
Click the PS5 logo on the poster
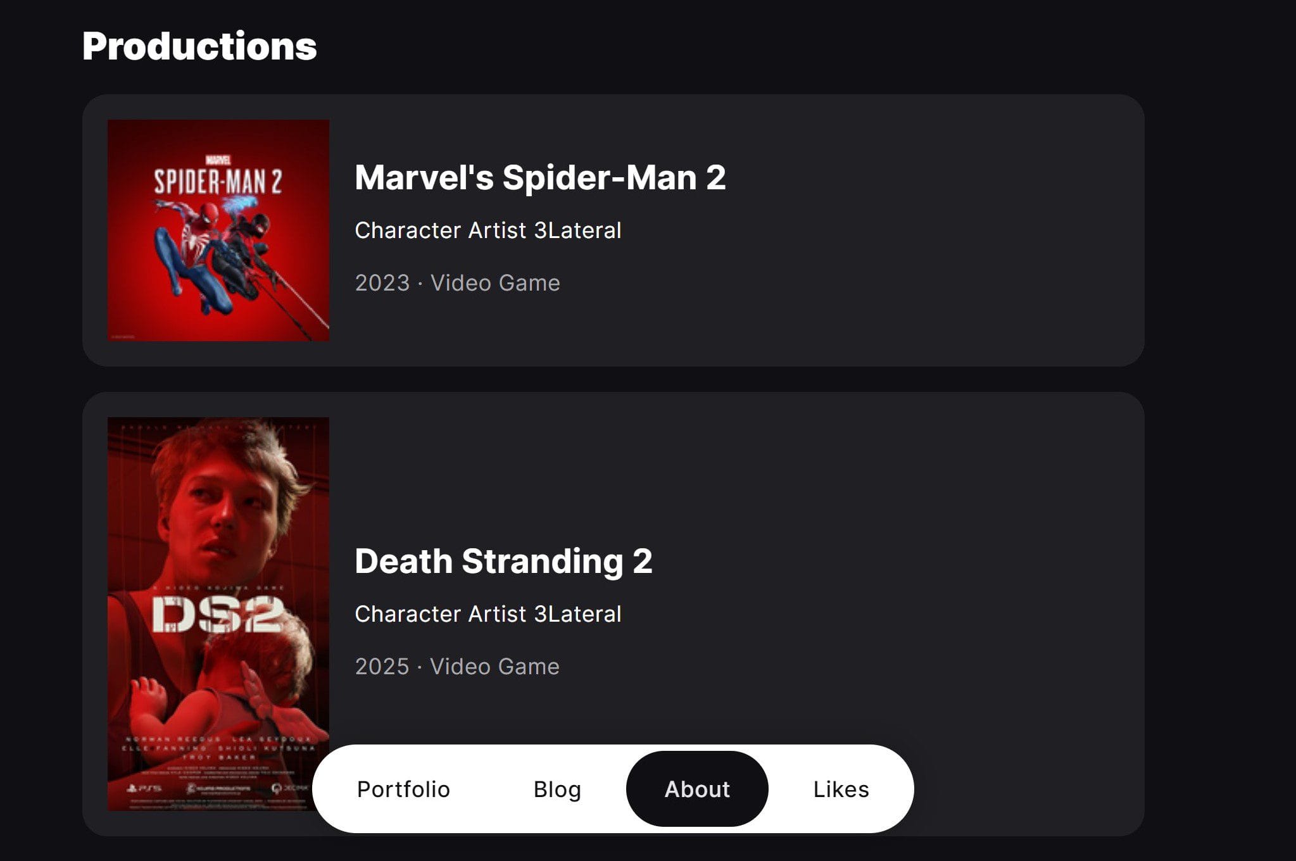[144, 788]
